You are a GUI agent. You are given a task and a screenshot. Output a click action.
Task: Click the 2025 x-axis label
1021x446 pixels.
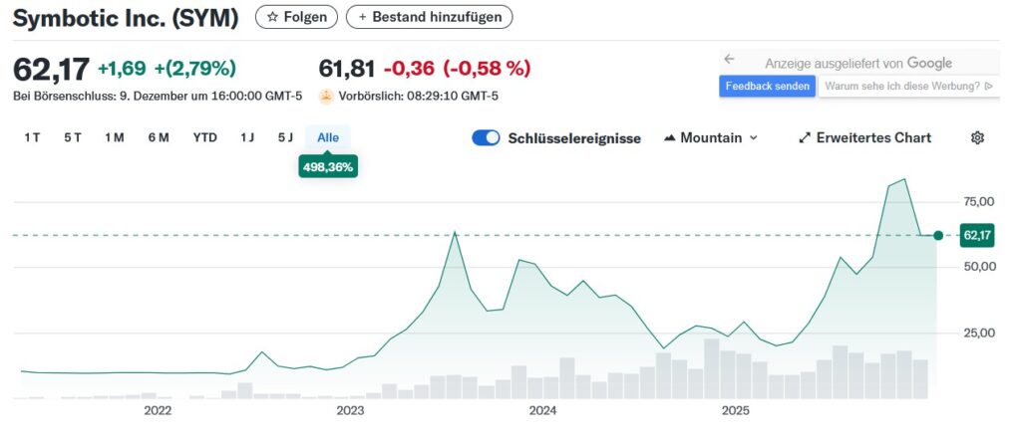(736, 411)
